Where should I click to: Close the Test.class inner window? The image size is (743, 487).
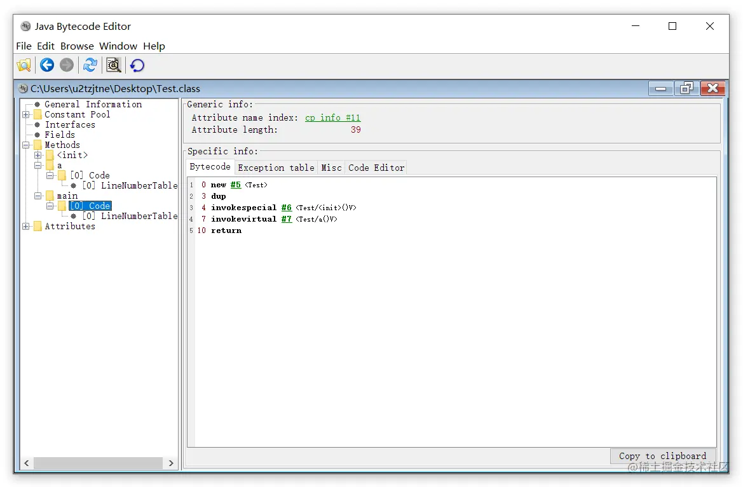(712, 88)
